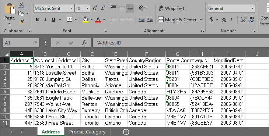The width and height of the screenshot is (269, 136).
Task: Open Alignment group dialog launcher
Action: [x=202, y=31]
